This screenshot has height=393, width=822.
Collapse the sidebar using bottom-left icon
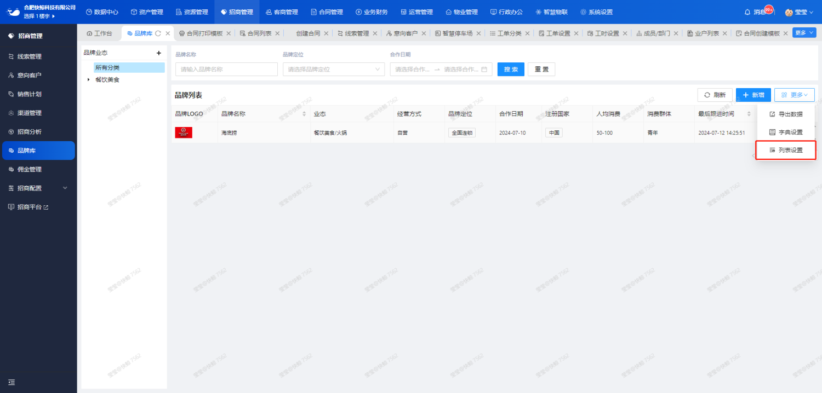[12, 382]
